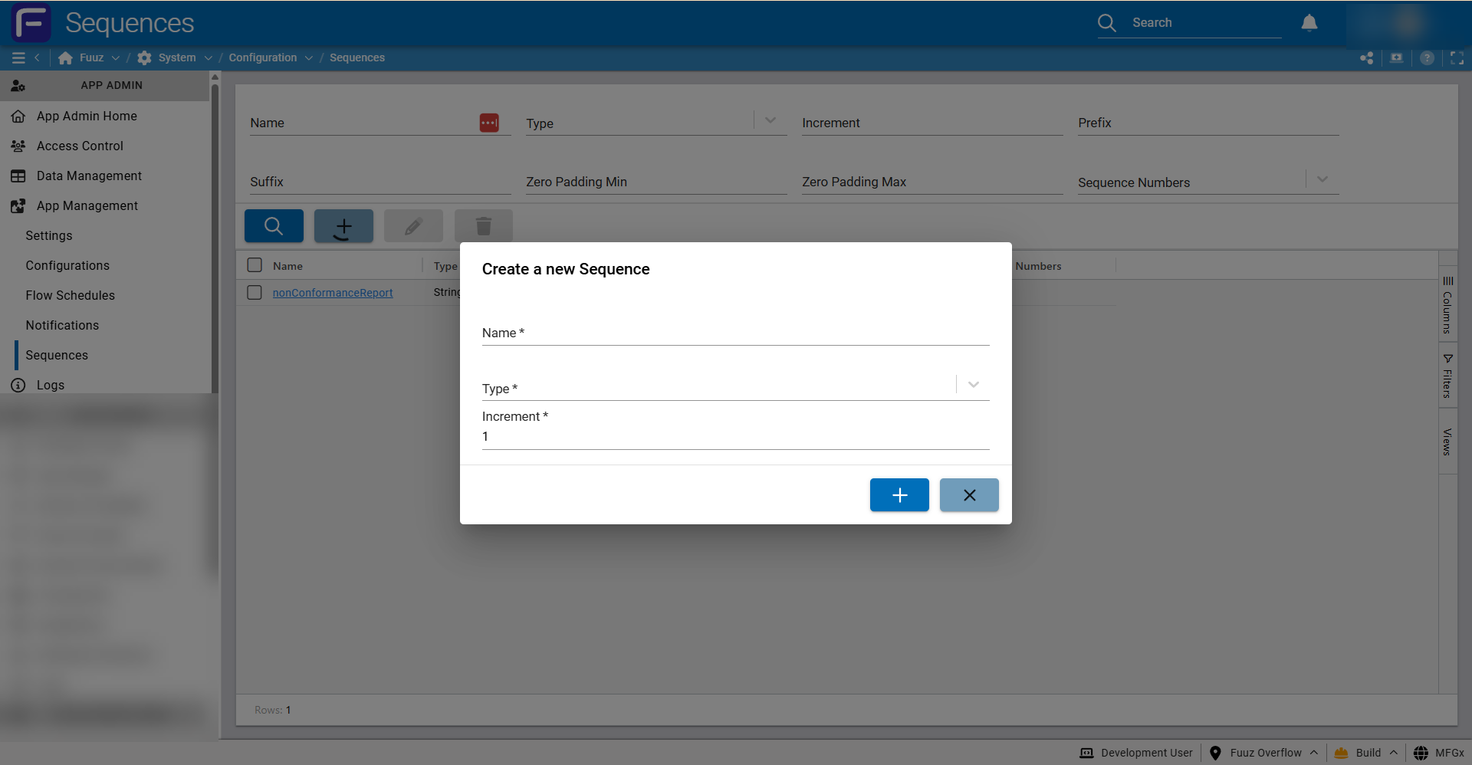Open Data Management in sidebar
Image resolution: width=1472 pixels, height=765 pixels.
pyautogui.click(x=105, y=176)
